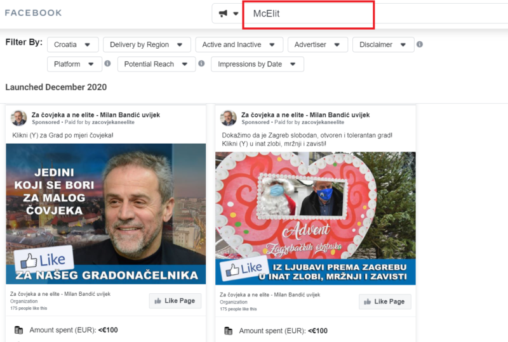Click profile picture on the Advent heart ad

(229, 118)
